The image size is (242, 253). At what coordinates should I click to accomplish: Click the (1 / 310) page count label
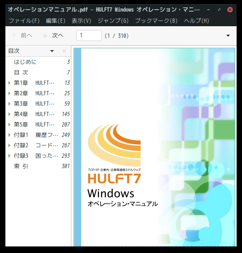(116, 35)
